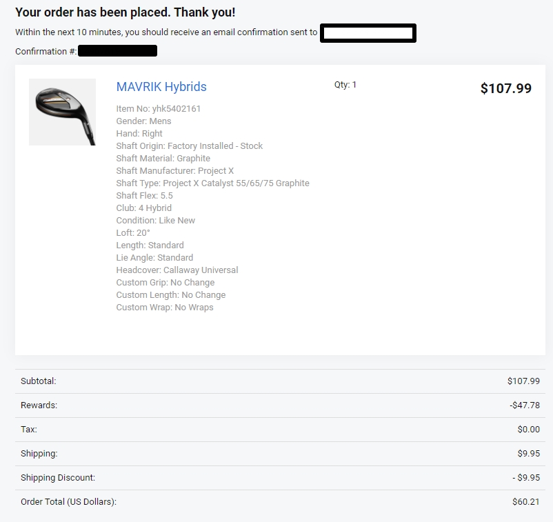Screen dimensions: 553x522
Task: Click the Shipping amount $9.95
Action: [x=527, y=454]
